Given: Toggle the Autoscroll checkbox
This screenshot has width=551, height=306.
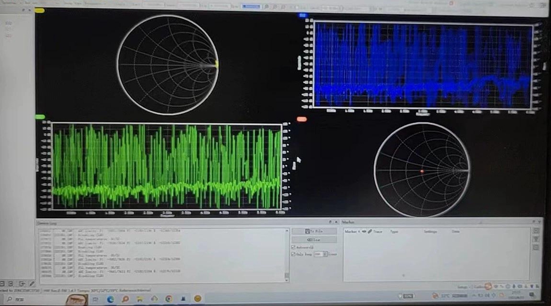Looking at the screenshot, I should click(x=294, y=247).
